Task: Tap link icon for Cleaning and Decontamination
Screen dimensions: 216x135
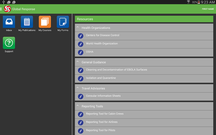Action: (80, 70)
